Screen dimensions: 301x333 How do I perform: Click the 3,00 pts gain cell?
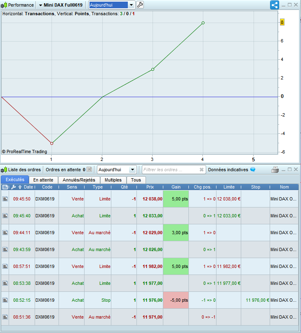click(x=176, y=233)
